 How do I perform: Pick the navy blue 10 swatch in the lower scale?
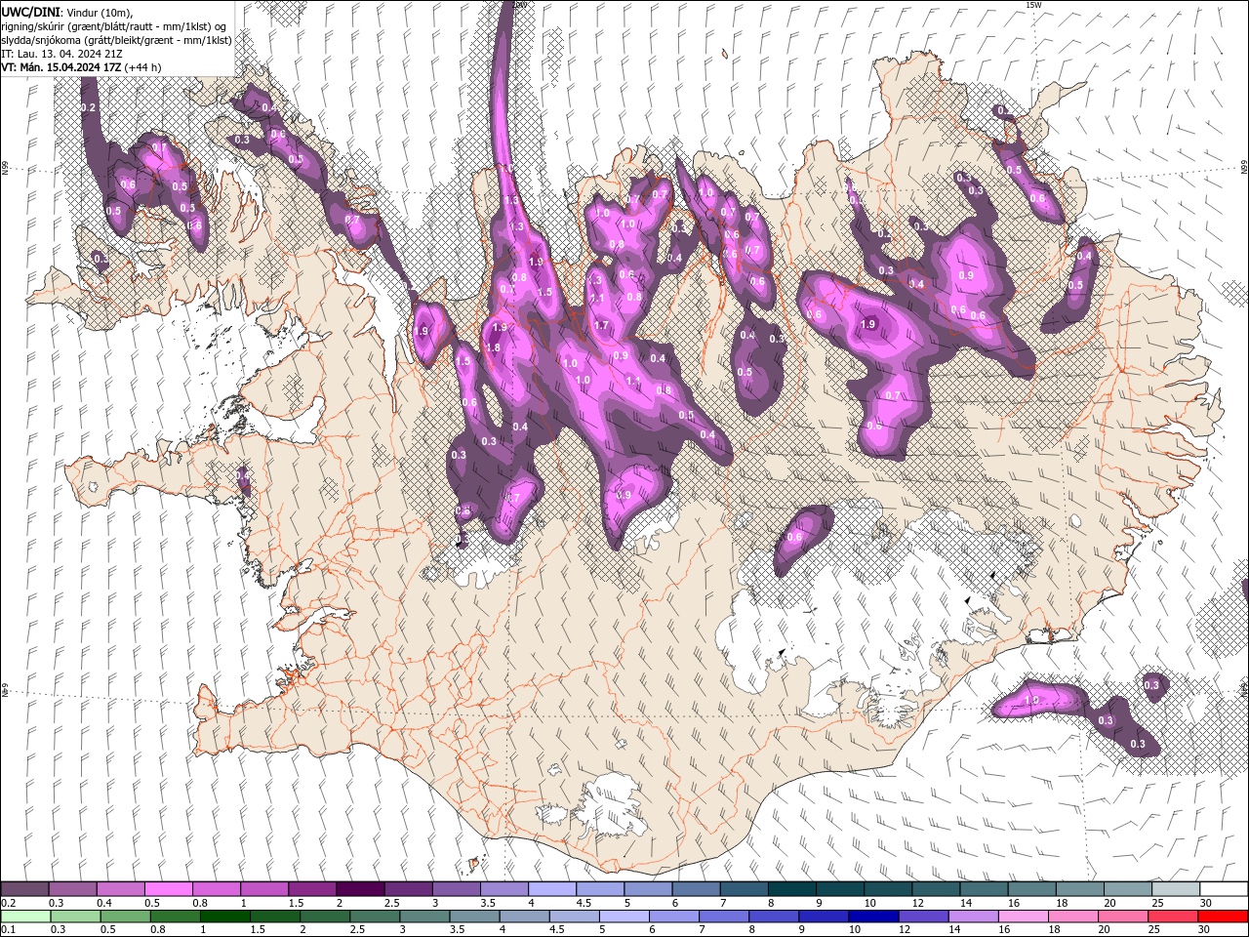pos(872,916)
